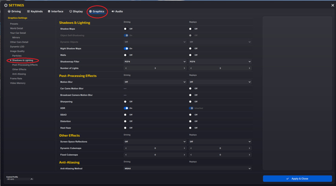The height and width of the screenshot is (186, 336).
Task: Click the speaker icon on Audio tab
Action: [113, 11]
